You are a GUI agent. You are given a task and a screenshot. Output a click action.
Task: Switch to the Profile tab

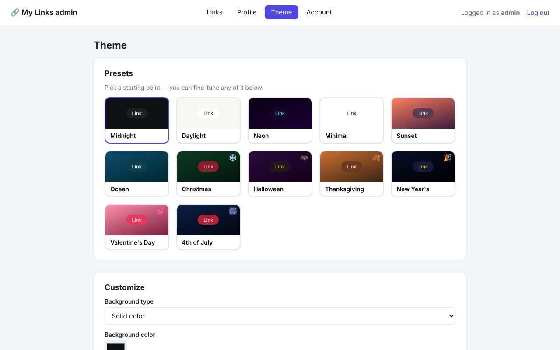[247, 12]
